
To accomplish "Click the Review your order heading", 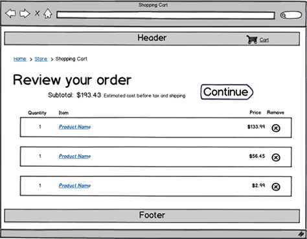I will (72, 80).
